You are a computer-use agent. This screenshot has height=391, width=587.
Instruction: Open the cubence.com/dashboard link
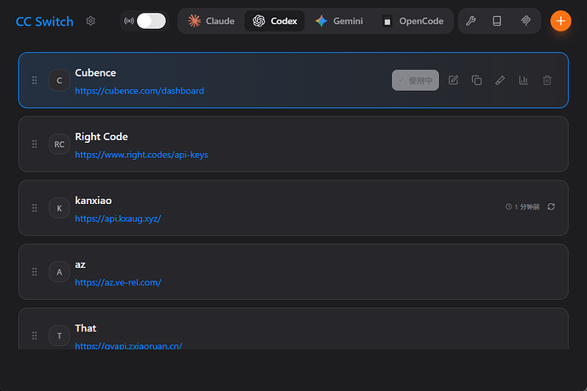pyautogui.click(x=140, y=91)
